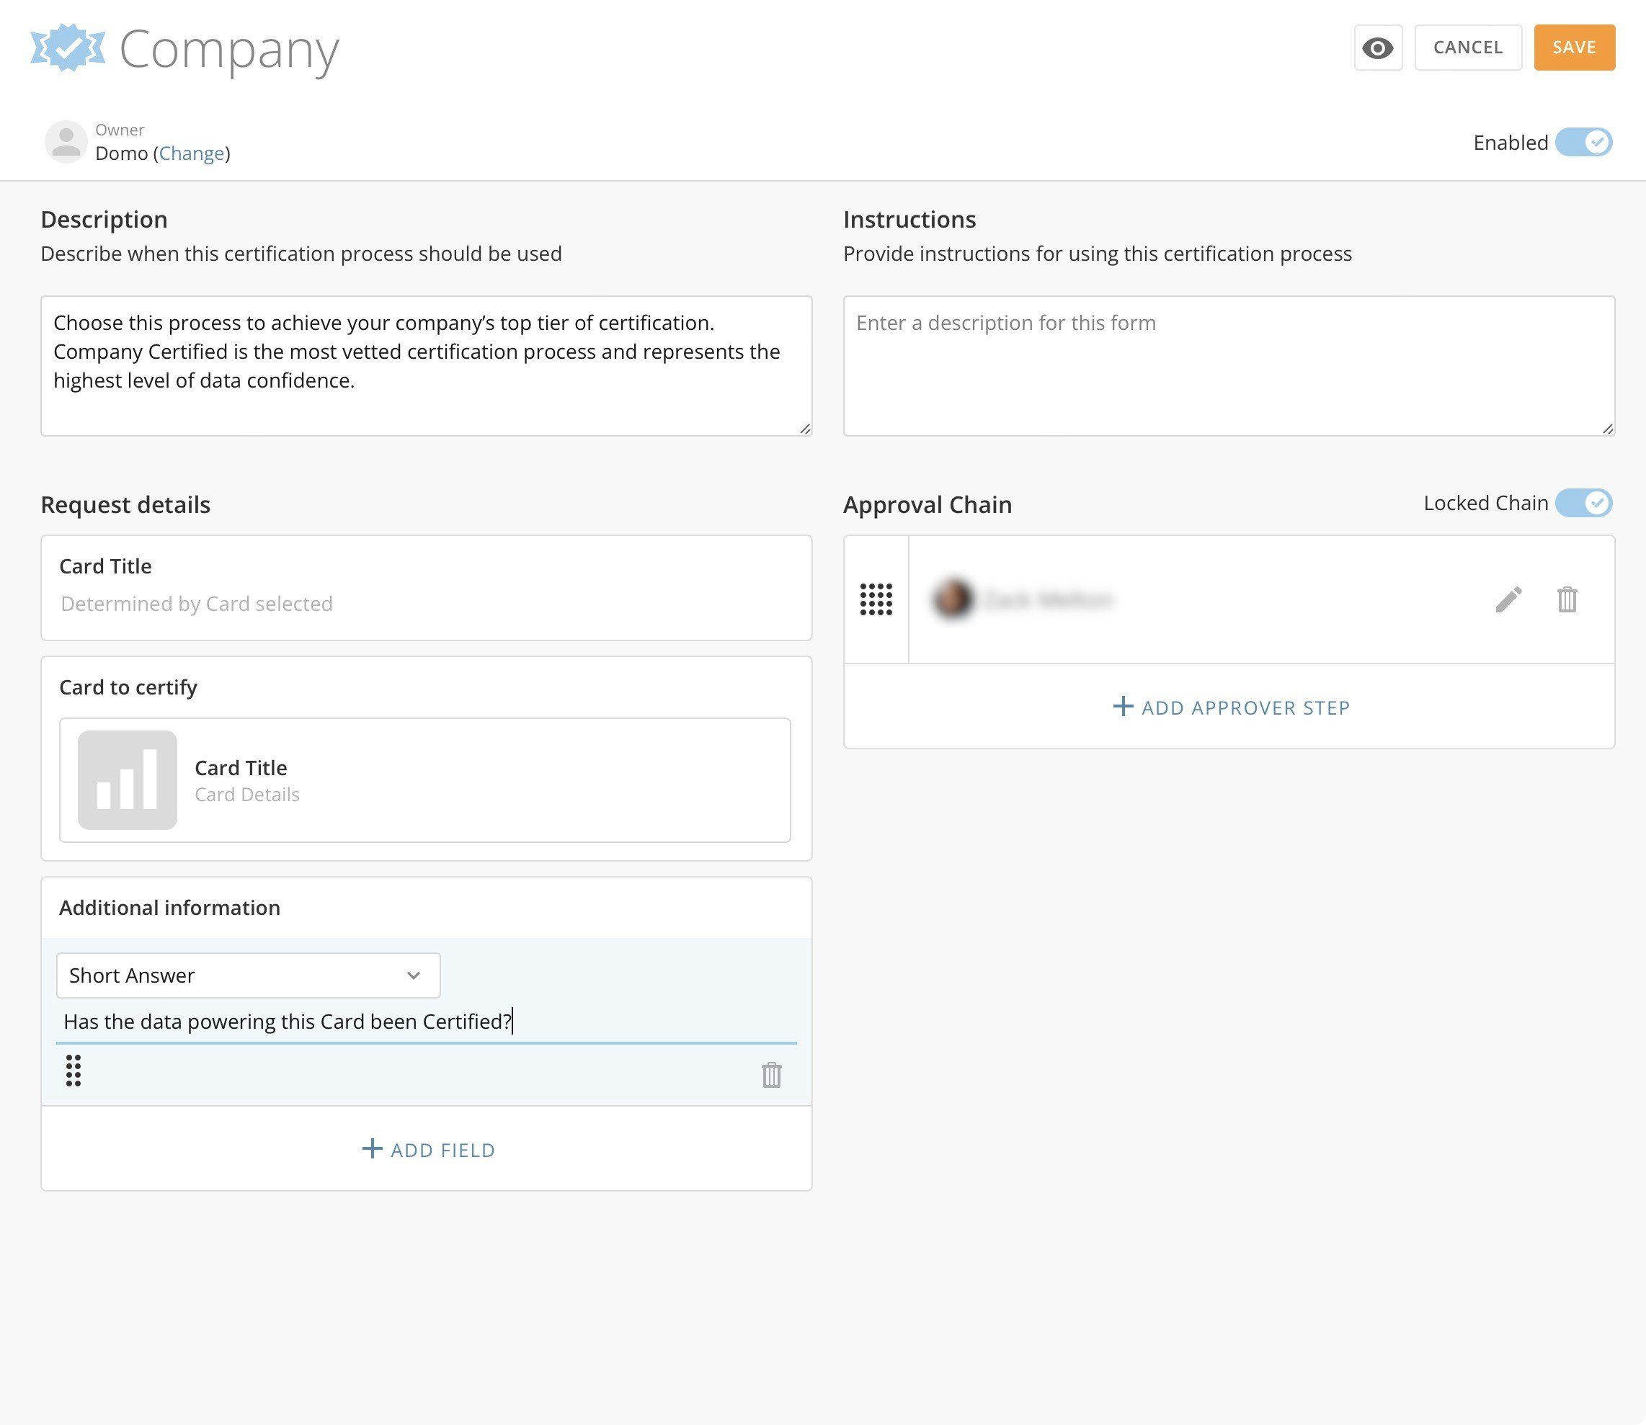Click into the Instructions text area
Image resolution: width=1646 pixels, height=1425 pixels.
pyautogui.click(x=1228, y=366)
